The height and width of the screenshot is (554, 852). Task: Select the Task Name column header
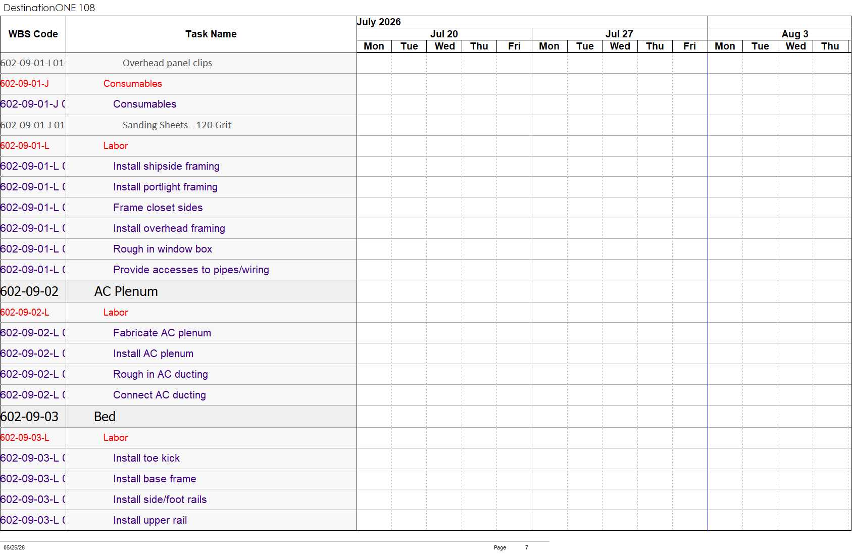[211, 34]
